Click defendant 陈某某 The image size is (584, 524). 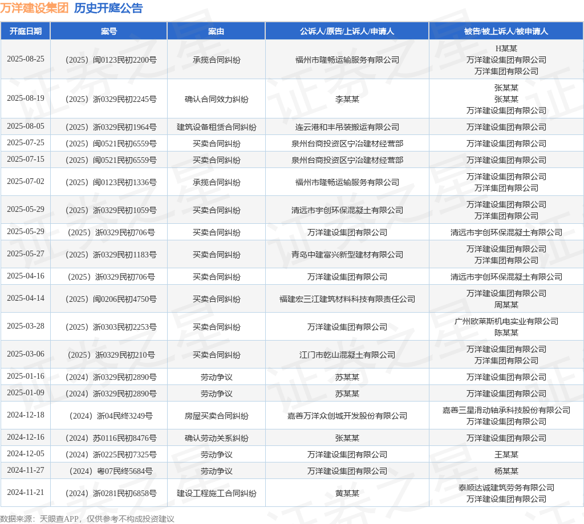click(506, 333)
